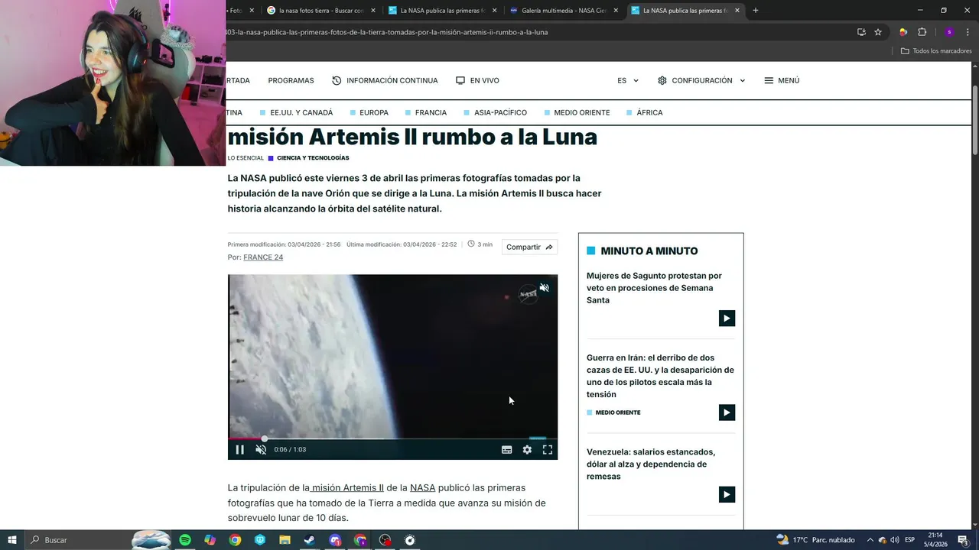Open the Mujeres de Sagunto headline
The height and width of the screenshot is (550, 979).
pyautogui.click(x=654, y=288)
